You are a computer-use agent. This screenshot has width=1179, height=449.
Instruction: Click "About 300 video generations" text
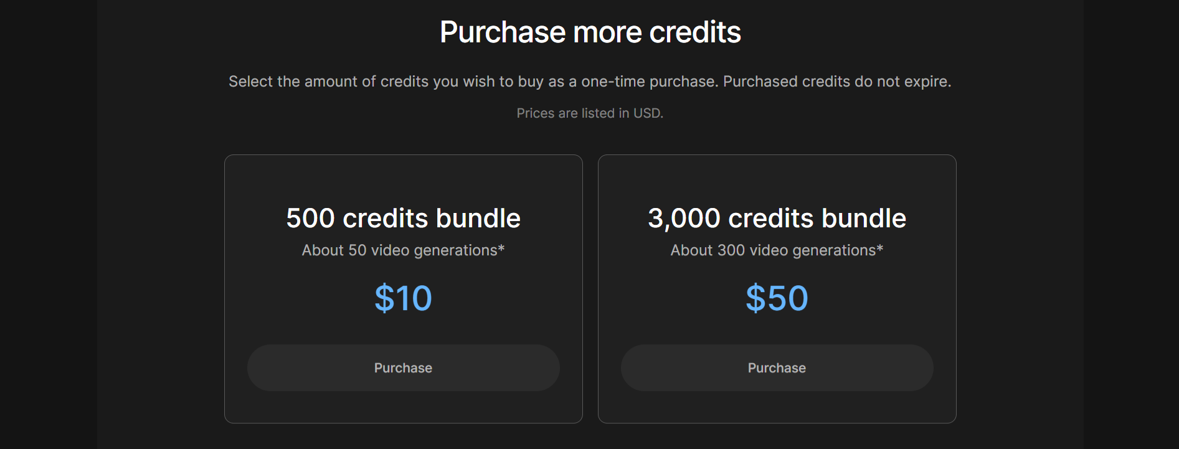773,250
